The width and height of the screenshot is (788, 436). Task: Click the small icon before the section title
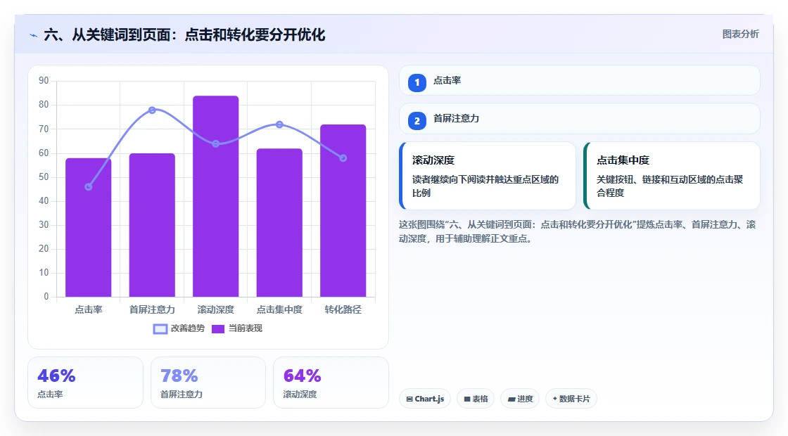34,35
